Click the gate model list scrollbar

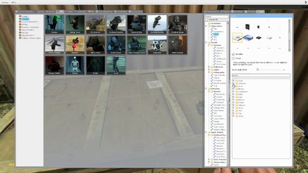[289, 35]
